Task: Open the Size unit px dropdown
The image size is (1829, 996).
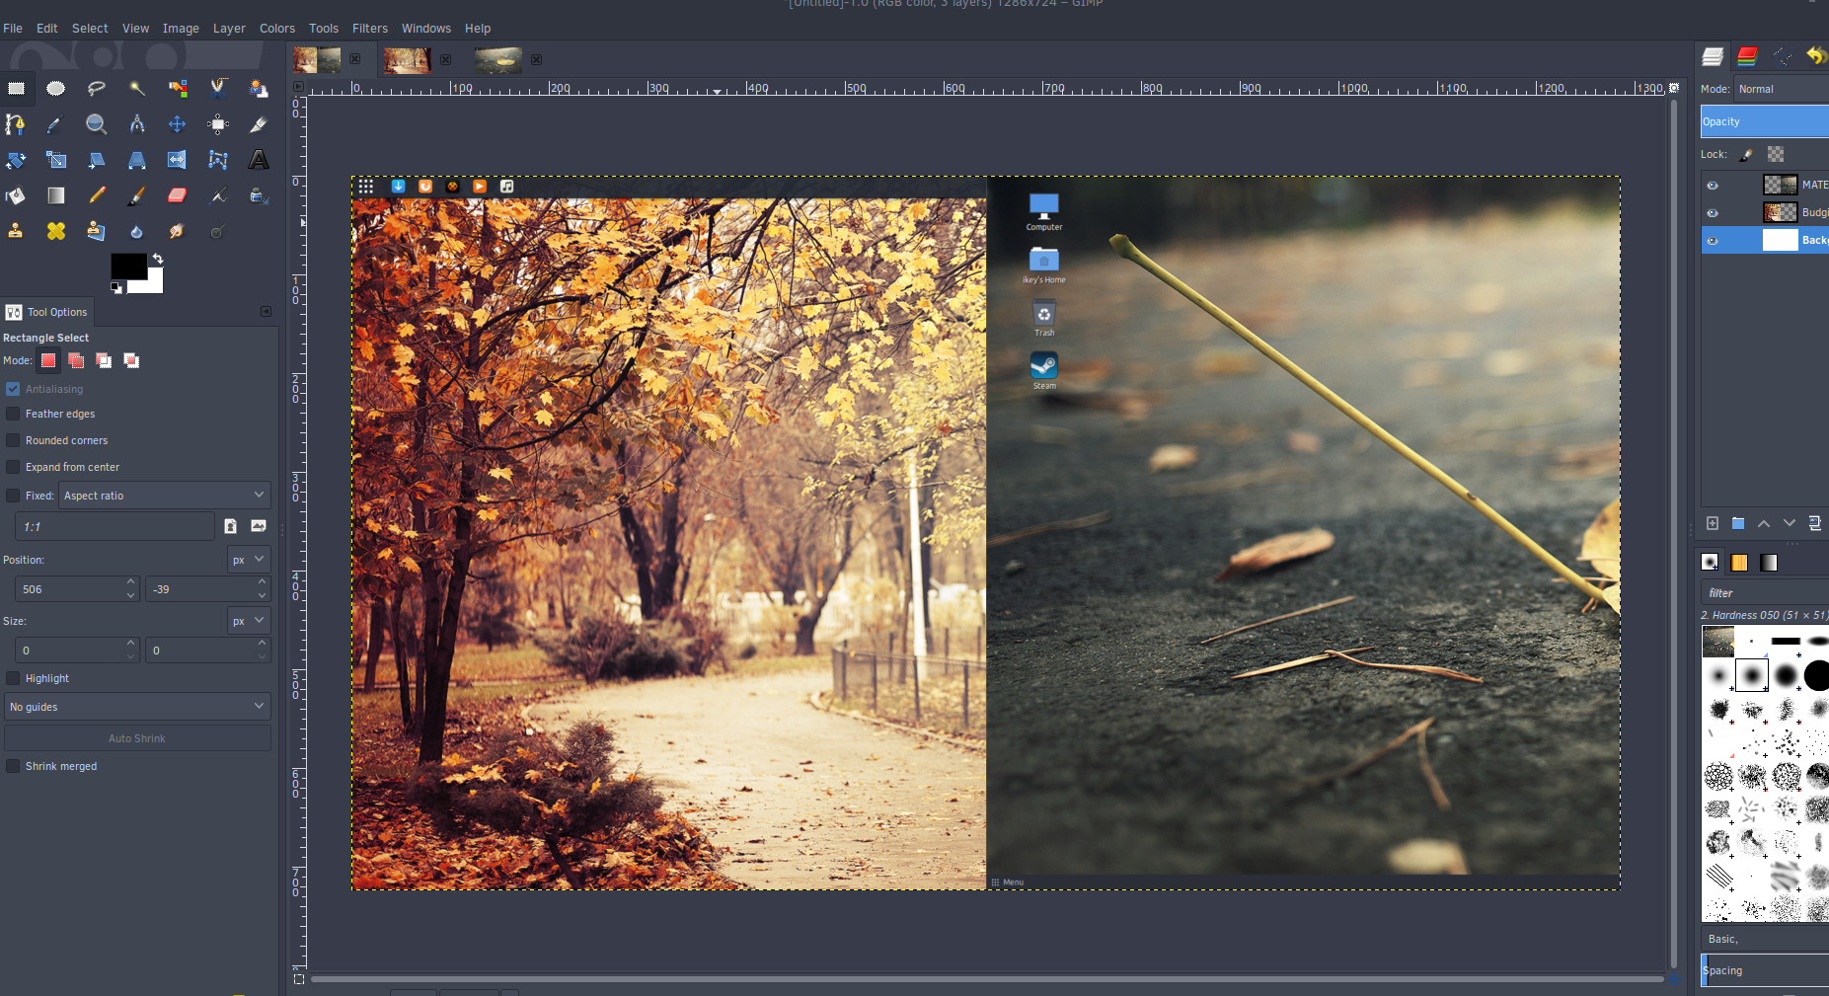Action: tap(249, 621)
